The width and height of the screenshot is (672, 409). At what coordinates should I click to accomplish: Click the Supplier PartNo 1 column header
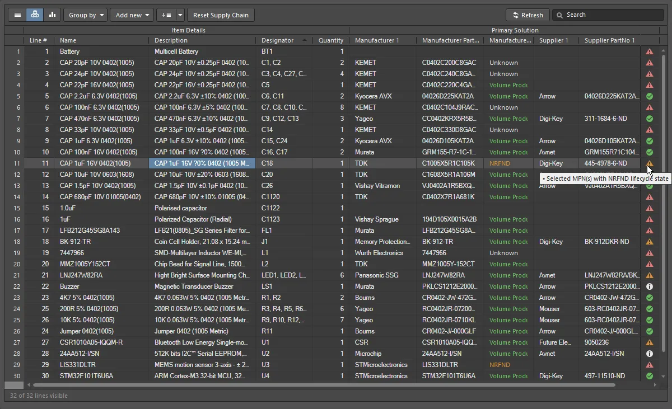pyautogui.click(x=610, y=40)
